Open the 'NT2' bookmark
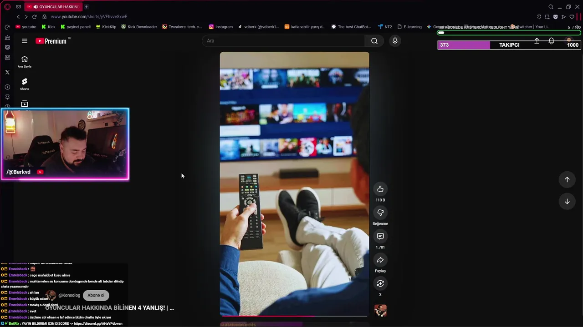583x327 pixels. [385, 27]
